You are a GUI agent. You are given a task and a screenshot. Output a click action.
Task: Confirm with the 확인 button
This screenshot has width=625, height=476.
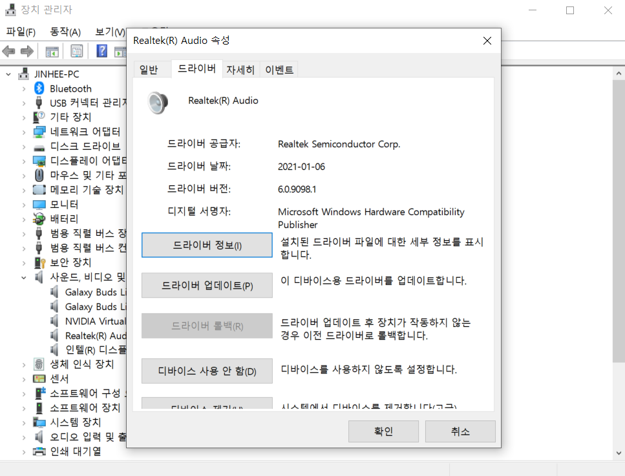(x=383, y=431)
